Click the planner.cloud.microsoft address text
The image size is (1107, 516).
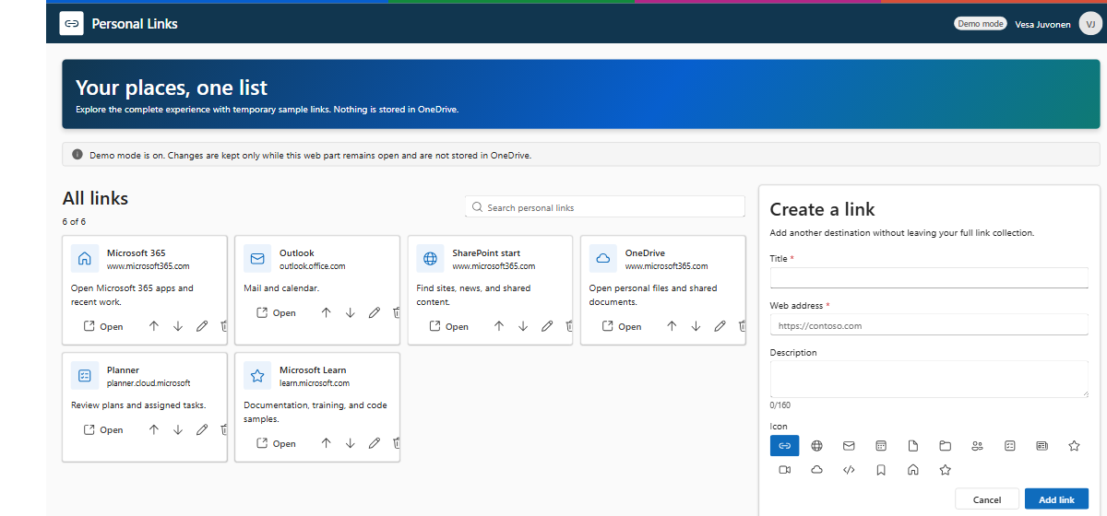click(149, 383)
